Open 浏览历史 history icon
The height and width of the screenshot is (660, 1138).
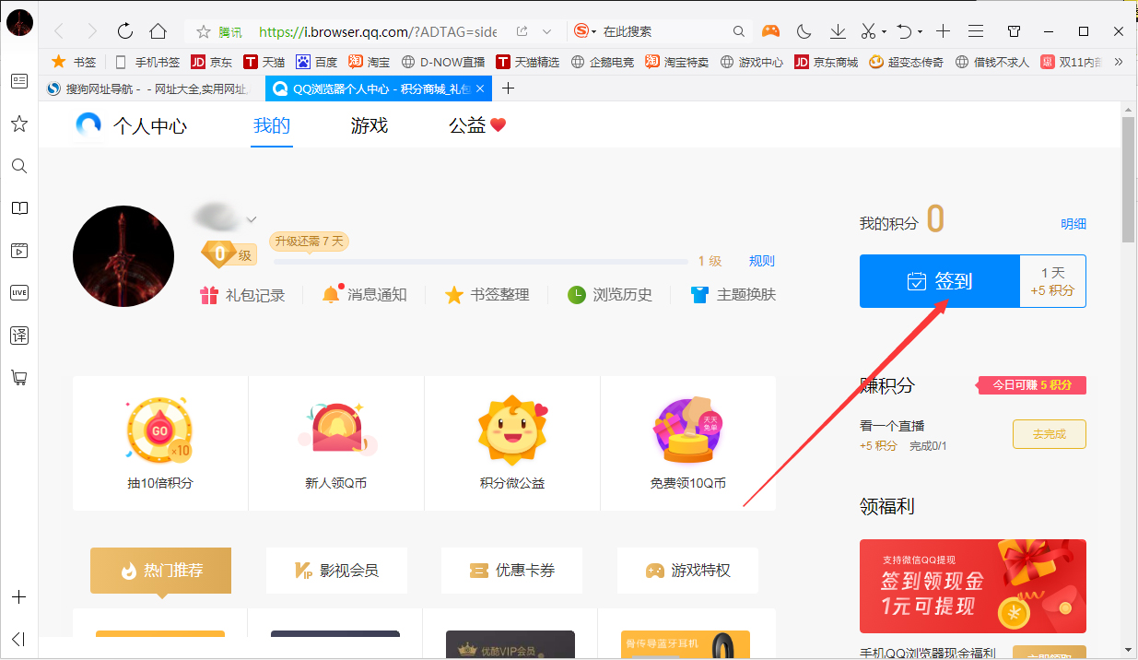576,295
